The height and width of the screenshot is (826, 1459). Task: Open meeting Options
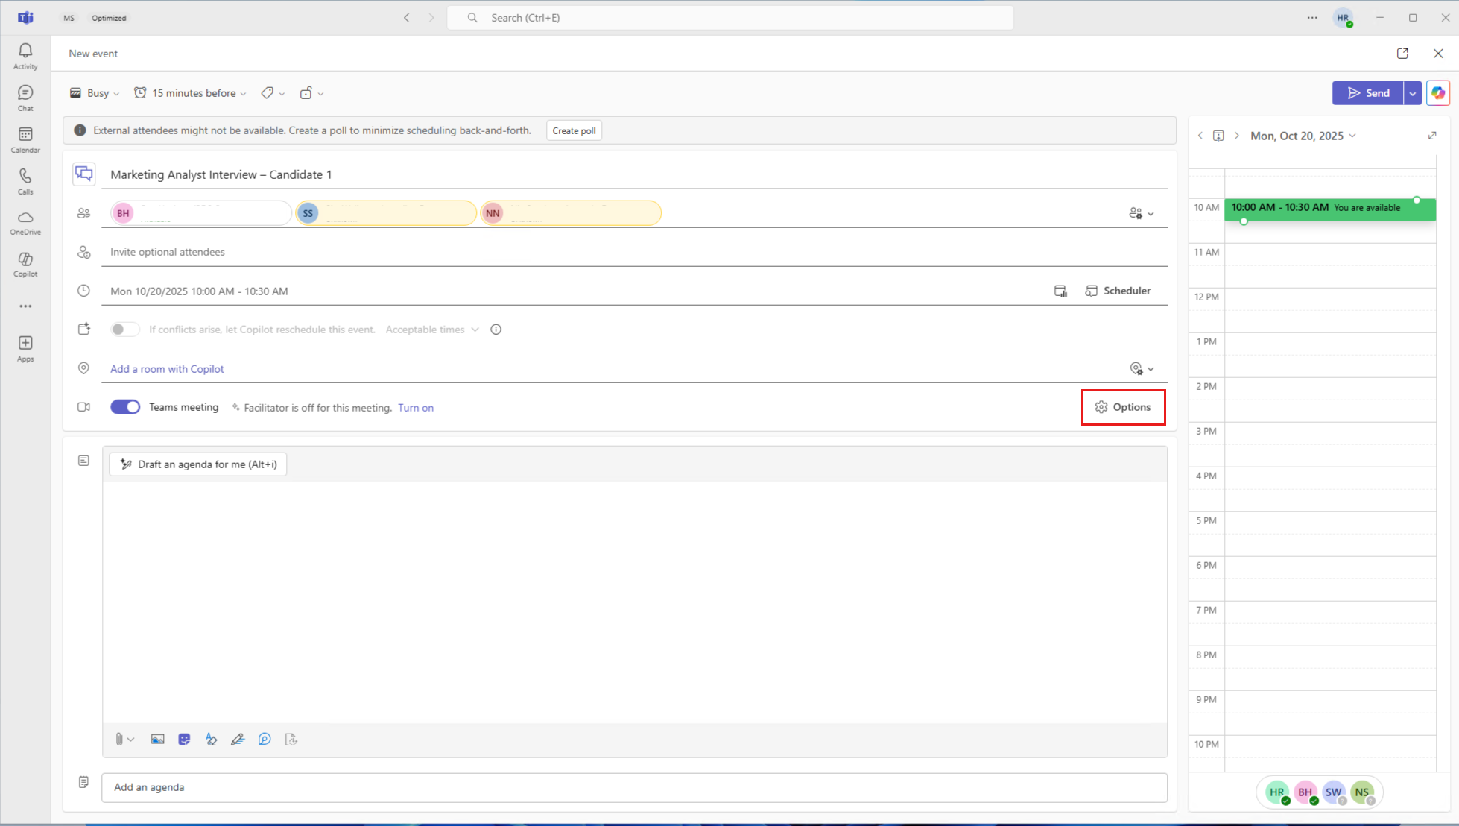pyautogui.click(x=1123, y=407)
